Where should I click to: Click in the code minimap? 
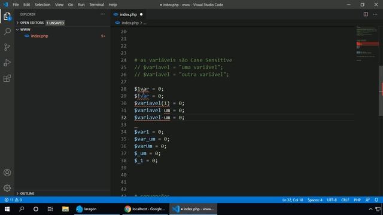pyautogui.click(x=367, y=44)
